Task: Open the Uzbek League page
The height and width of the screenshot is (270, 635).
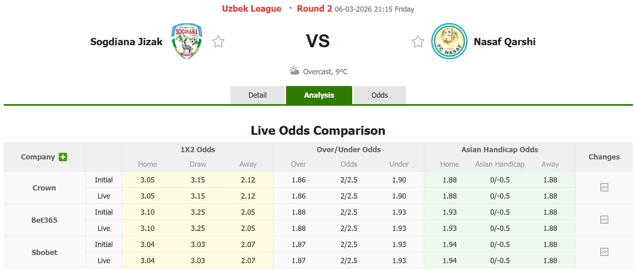Action: 252,8
